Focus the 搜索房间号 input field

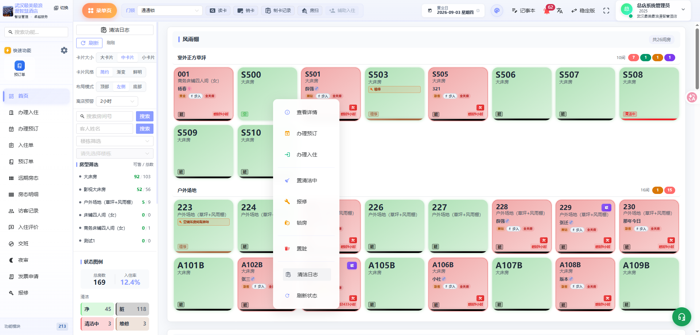pos(105,116)
